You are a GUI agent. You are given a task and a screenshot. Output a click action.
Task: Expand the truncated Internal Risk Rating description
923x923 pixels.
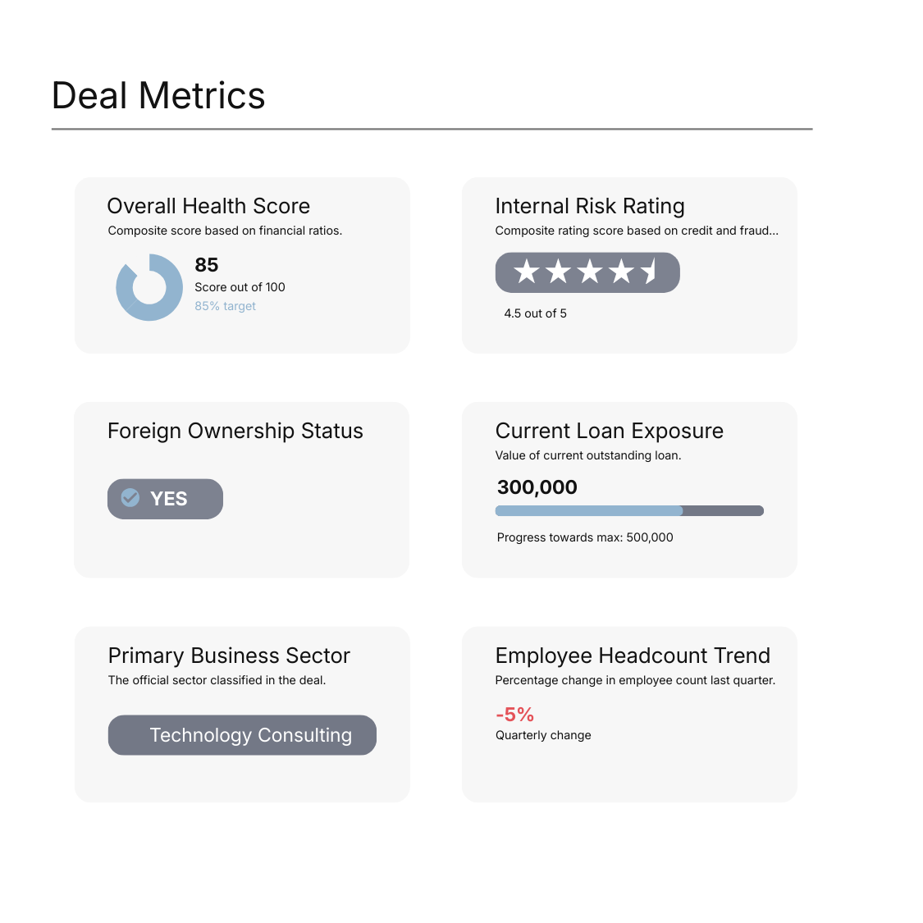point(636,231)
